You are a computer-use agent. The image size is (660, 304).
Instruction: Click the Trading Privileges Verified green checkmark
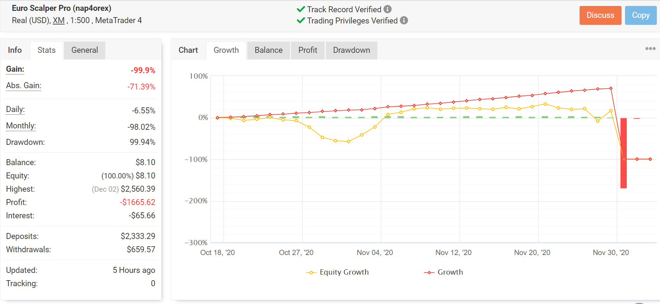click(301, 21)
